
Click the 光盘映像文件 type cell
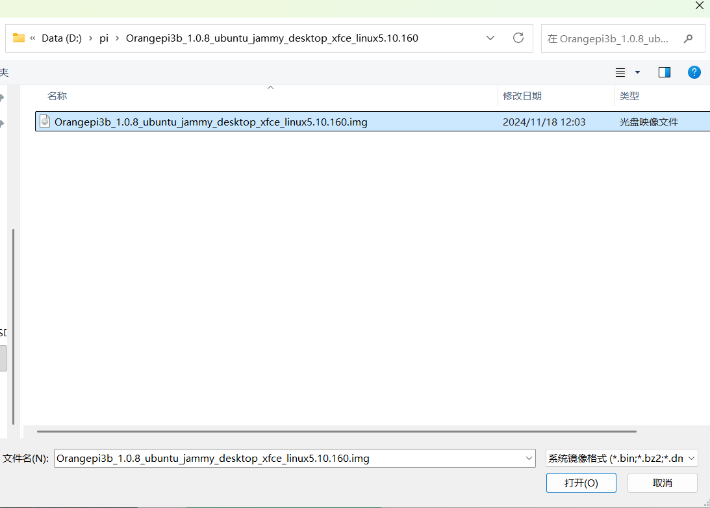649,122
